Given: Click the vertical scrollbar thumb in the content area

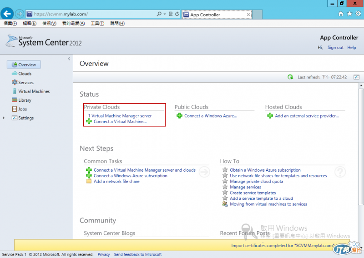Looking at the screenshot, I should point(361,147).
